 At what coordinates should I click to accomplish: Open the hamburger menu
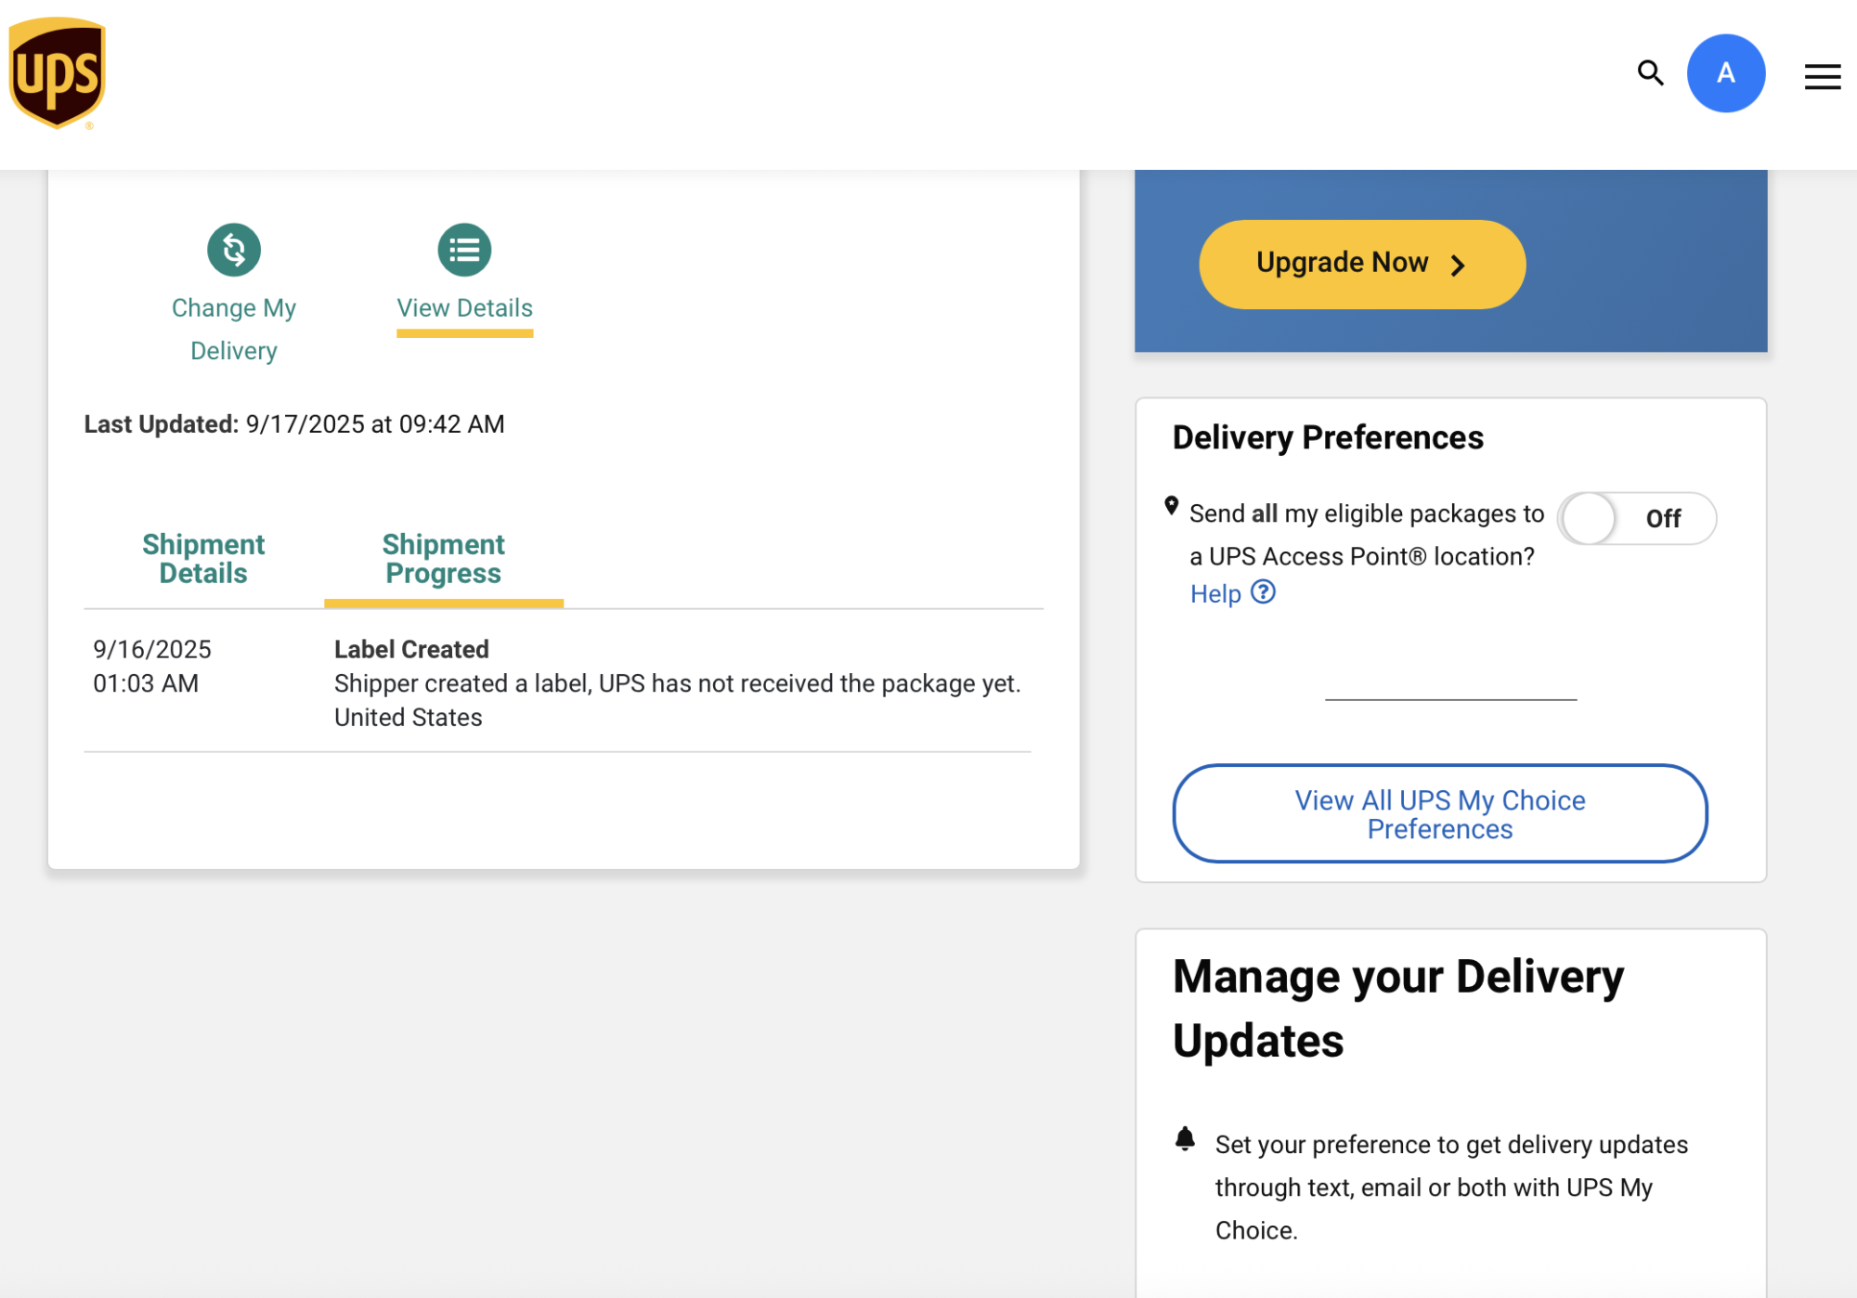(1822, 76)
